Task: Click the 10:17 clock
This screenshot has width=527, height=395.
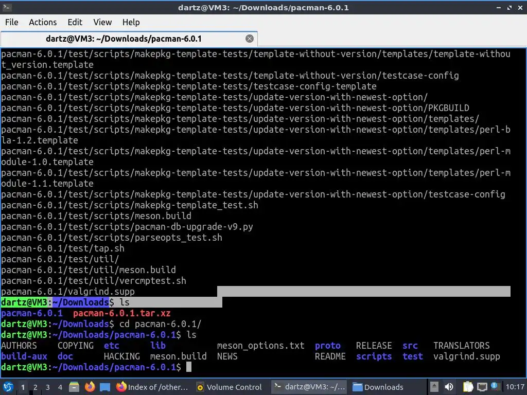Action: [515, 387]
